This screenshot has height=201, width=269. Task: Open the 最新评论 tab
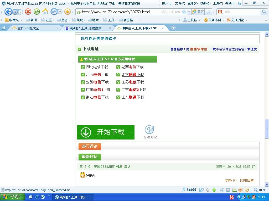click(x=90, y=157)
